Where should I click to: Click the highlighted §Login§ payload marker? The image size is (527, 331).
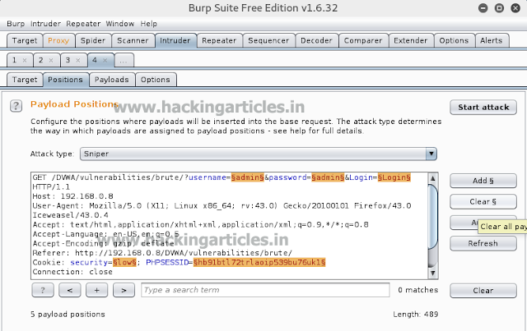coord(394,177)
